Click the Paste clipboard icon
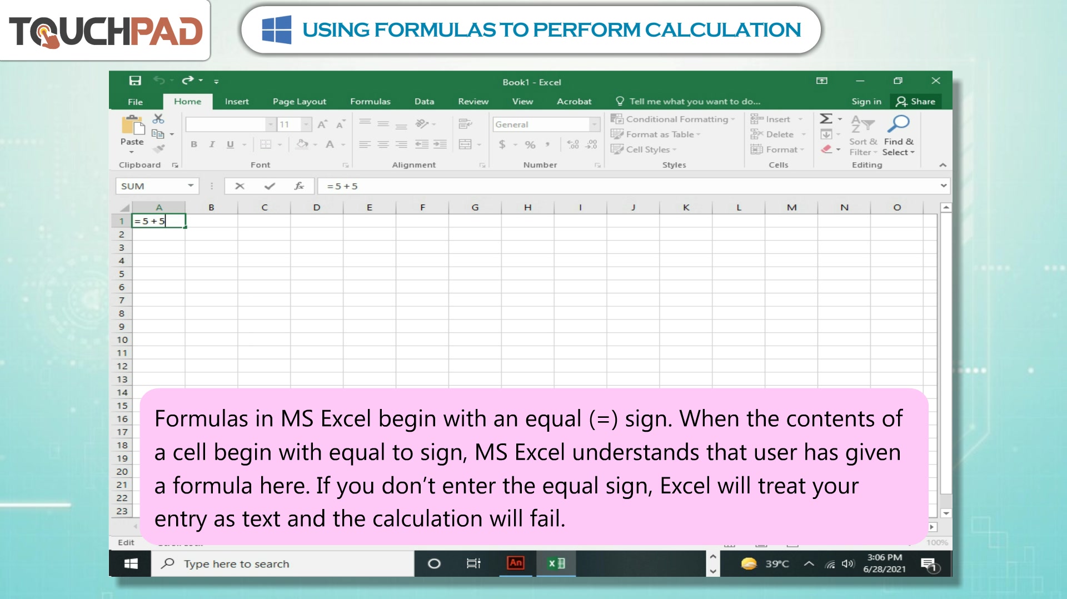Image resolution: width=1067 pixels, height=599 pixels. [x=132, y=126]
